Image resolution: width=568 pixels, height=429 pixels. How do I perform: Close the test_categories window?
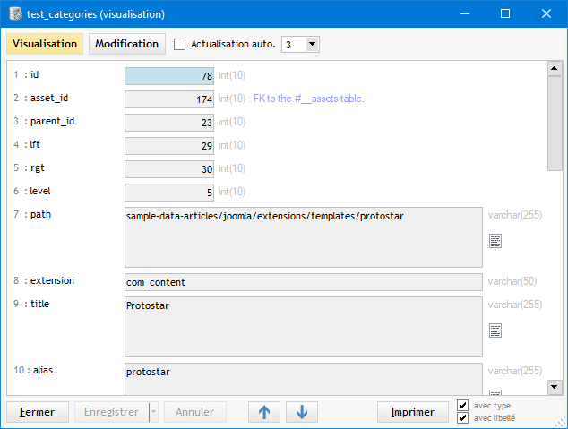tap(546, 14)
